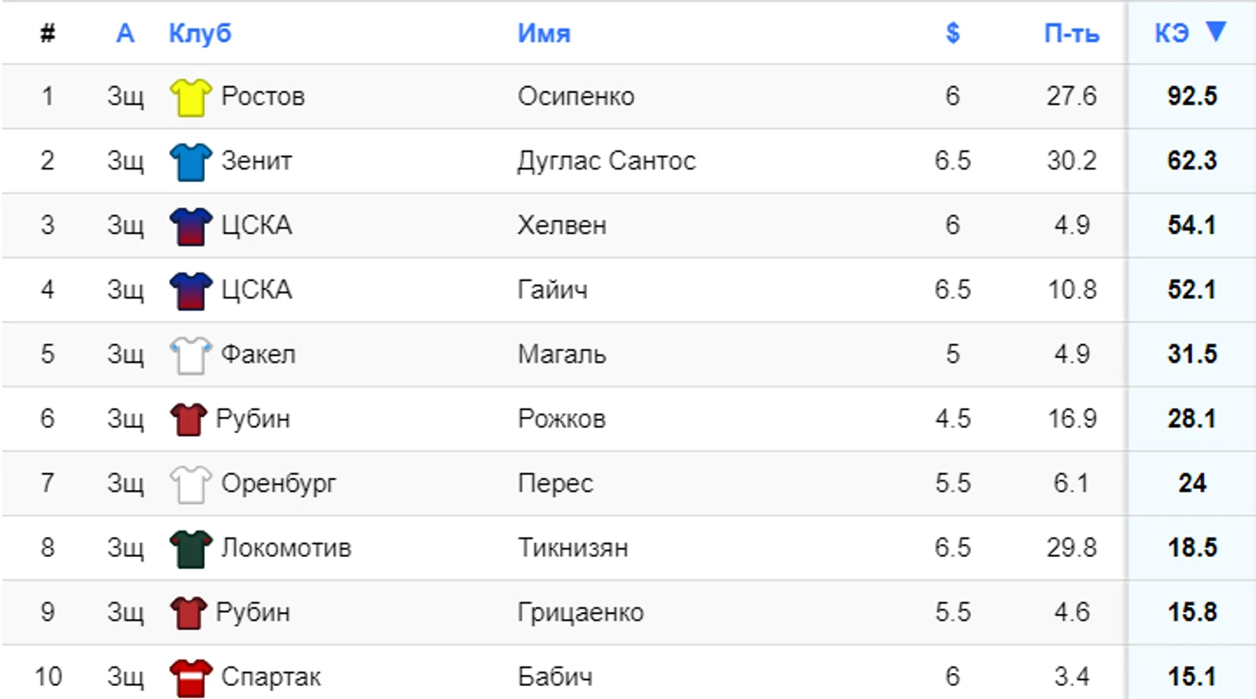Toggle sort arrow next to КЭ header

click(1216, 32)
